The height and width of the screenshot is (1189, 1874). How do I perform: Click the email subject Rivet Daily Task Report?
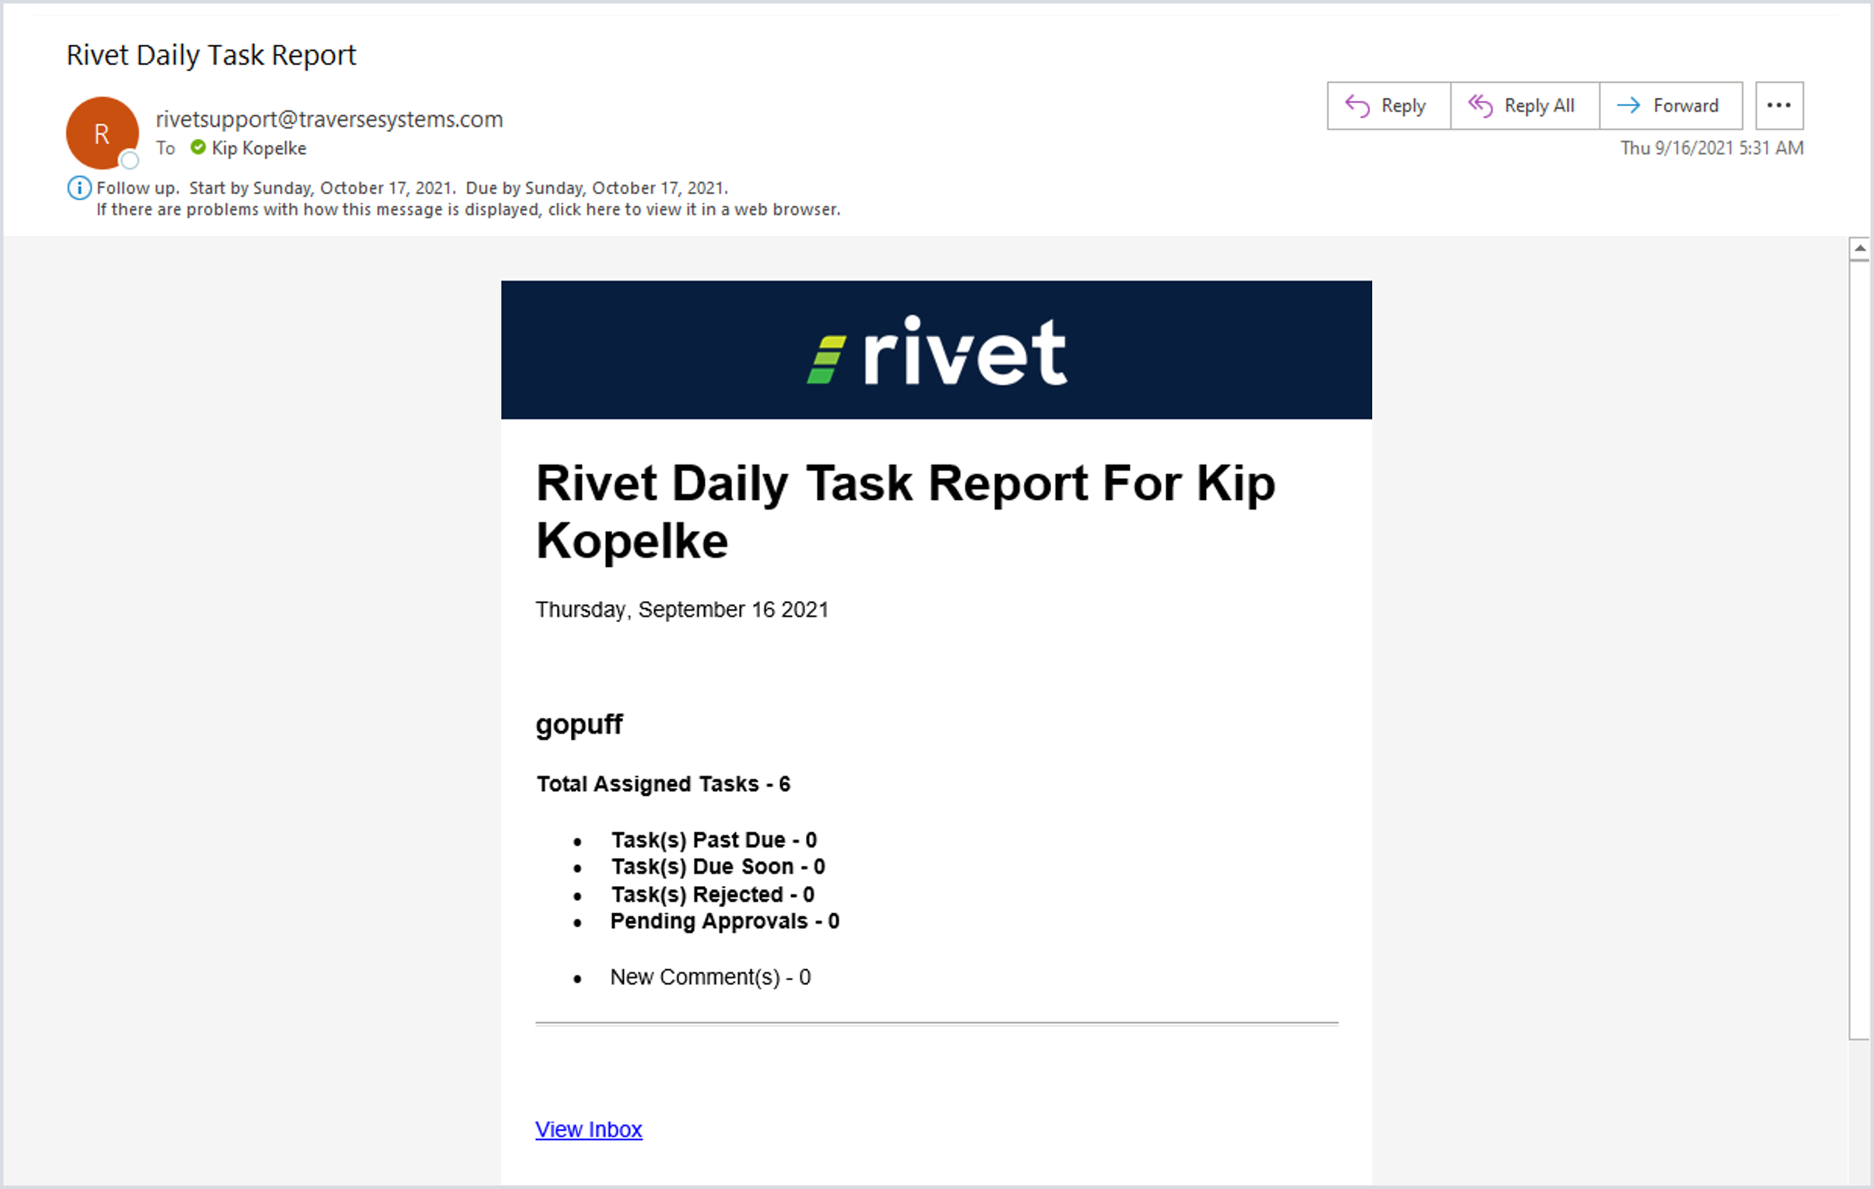pyautogui.click(x=211, y=55)
